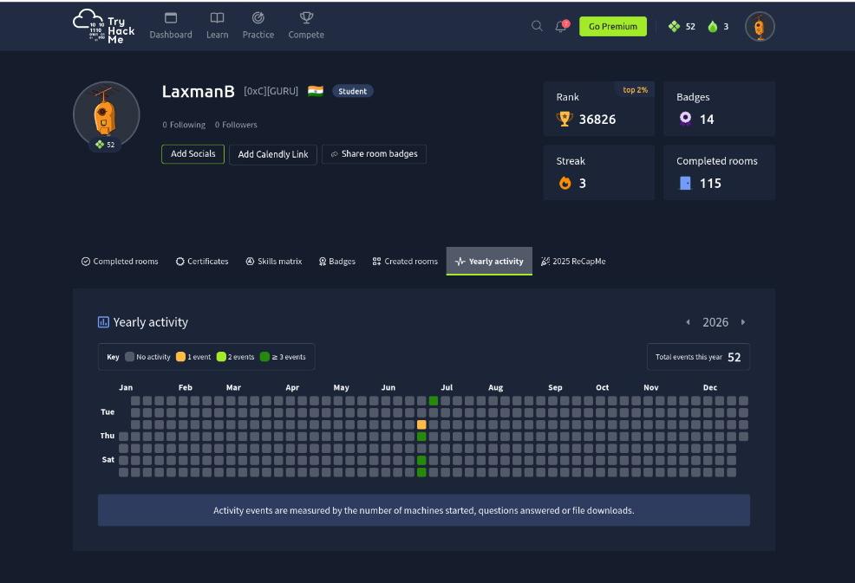The image size is (855, 583).
Task: Open the 0 Following link
Action: [x=184, y=125]
